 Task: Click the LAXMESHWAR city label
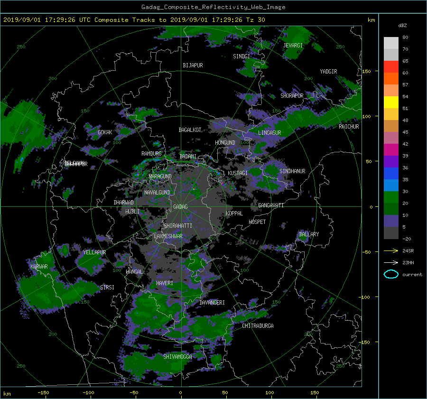[168, 236]
